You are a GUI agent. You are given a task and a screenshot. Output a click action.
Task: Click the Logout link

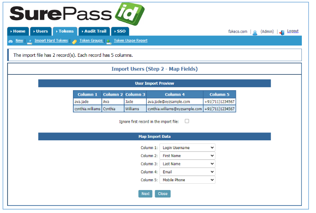click(x=293, y=31)
